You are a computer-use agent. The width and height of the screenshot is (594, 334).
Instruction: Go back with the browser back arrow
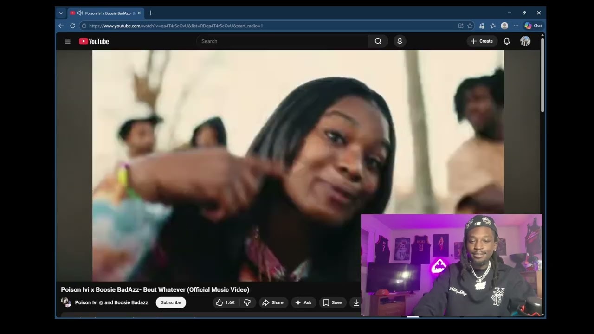coord(61,26)
